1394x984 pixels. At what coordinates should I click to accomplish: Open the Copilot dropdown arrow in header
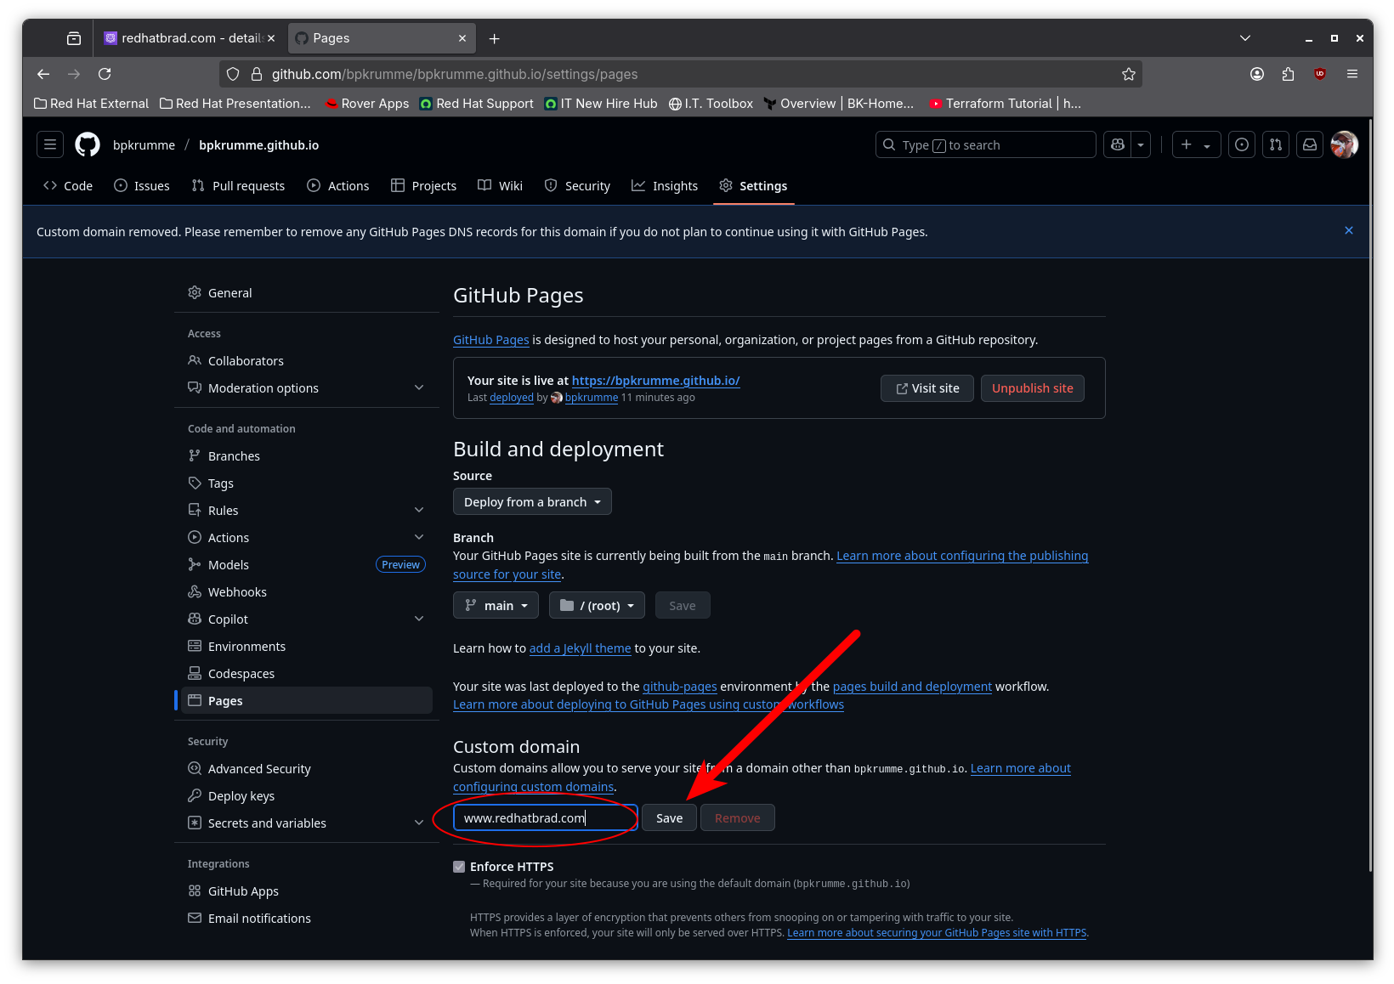pos(1141,144)
